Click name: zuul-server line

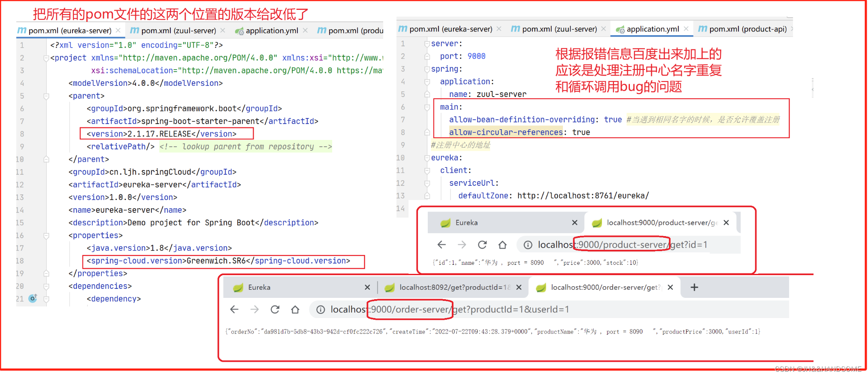tap(488, 94)
